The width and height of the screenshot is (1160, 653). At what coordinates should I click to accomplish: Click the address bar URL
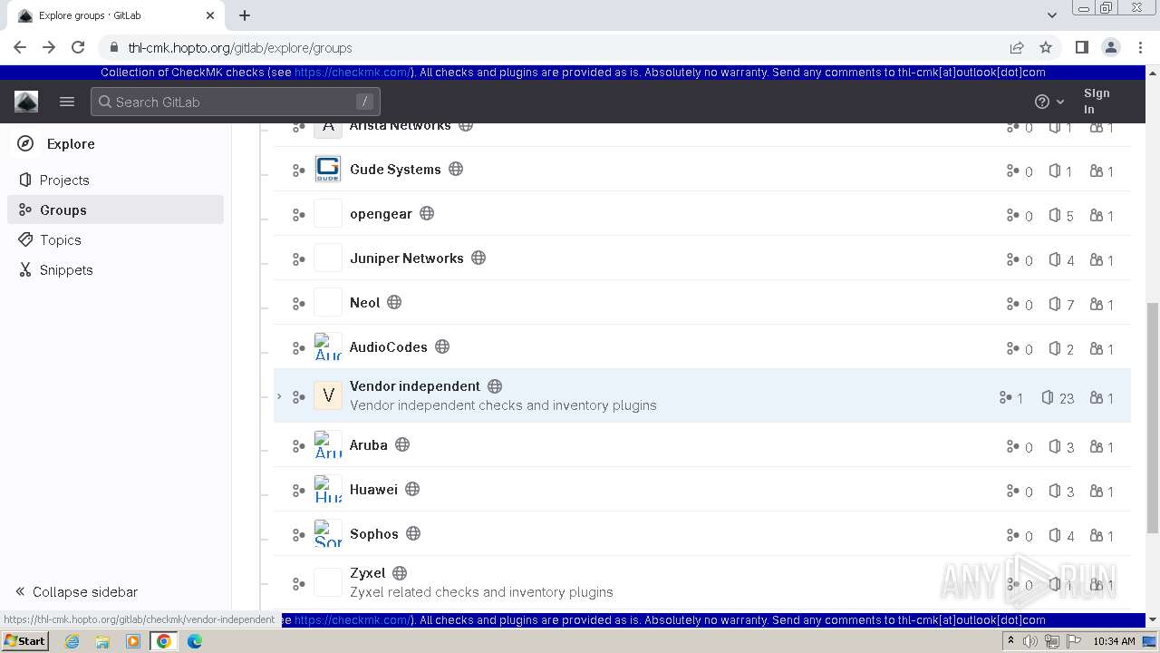[x=240, y=48]
